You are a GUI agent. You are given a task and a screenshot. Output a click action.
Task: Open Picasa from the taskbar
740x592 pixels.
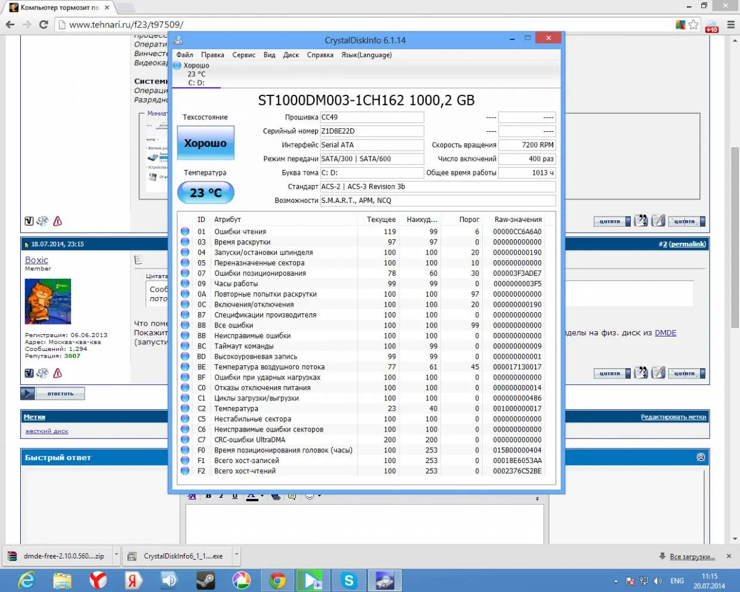pos(241,580)
